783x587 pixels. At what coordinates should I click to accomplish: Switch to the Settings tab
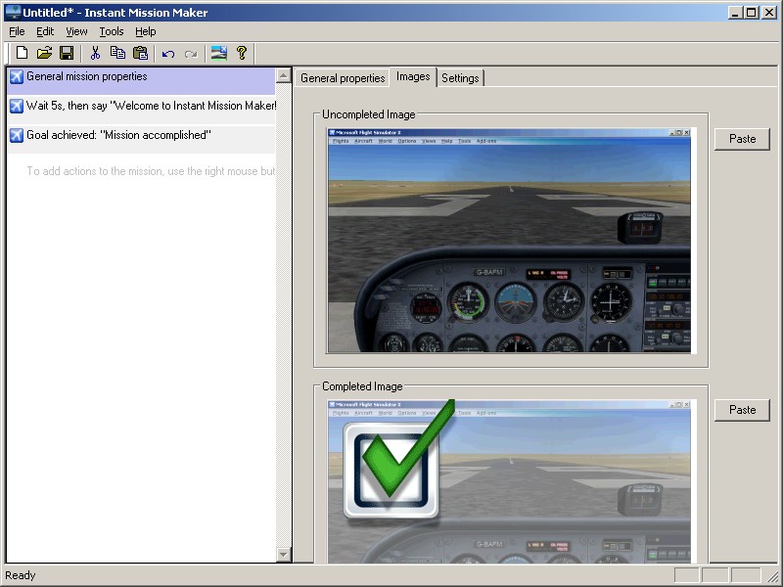click(x=460, y=78)
